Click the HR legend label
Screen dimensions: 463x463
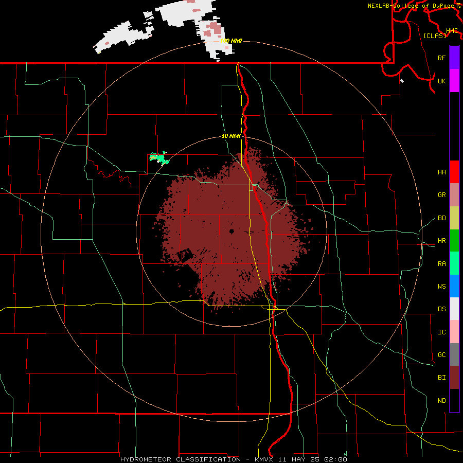(441, 241)
